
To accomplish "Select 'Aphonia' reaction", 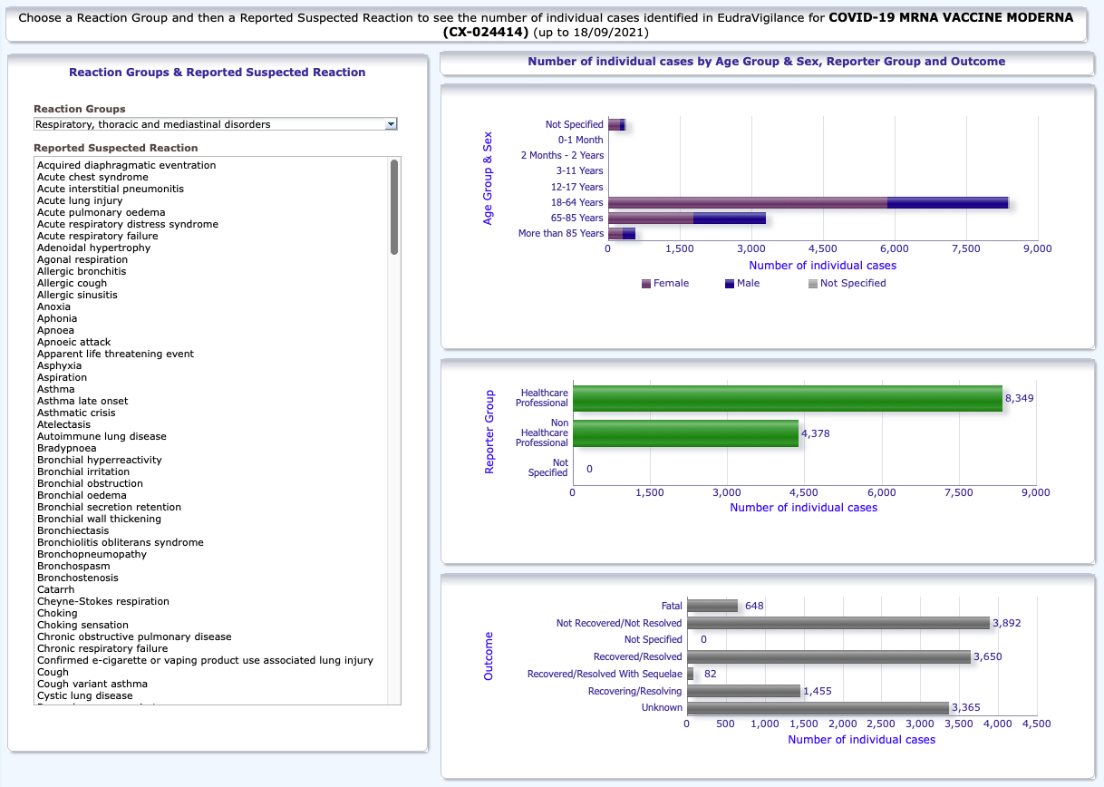I will click(57, 318).
